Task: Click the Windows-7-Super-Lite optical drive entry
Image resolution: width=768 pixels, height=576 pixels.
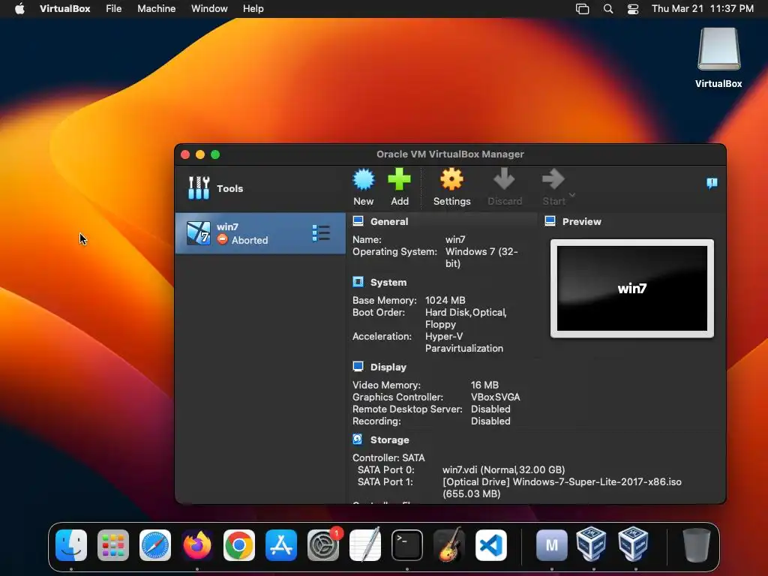Action: (562, 487)
